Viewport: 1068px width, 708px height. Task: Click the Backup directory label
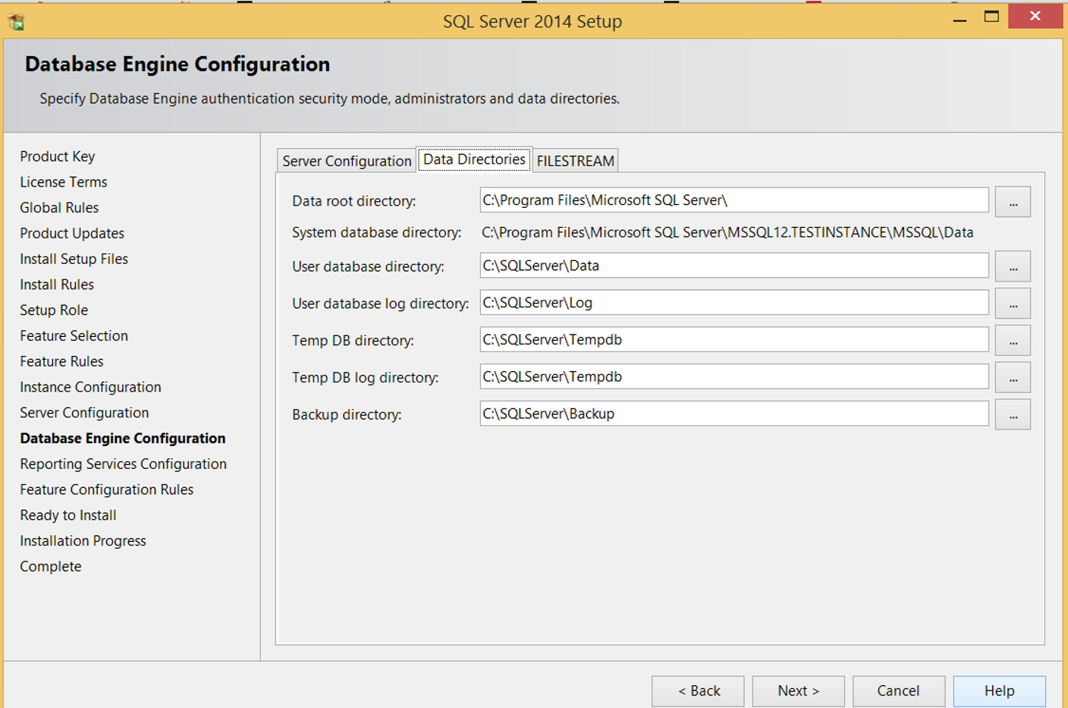pos(347,415)
